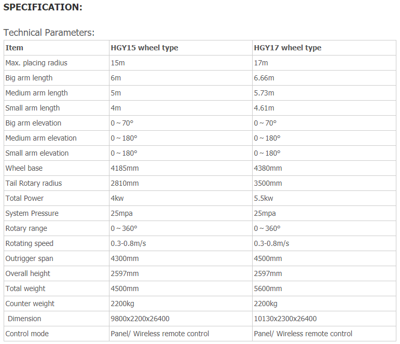Select the Item column header cell
Viewport: 400px width, 344px height.
(57, 48)
